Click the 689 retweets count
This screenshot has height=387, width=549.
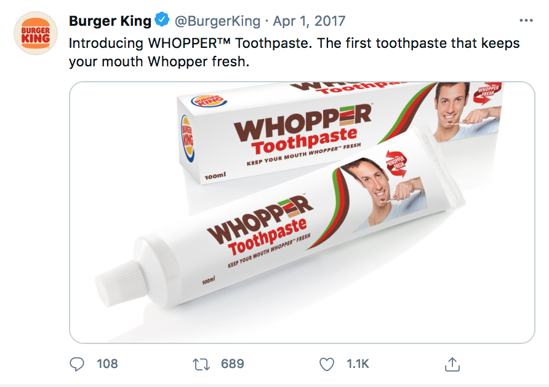233,364
